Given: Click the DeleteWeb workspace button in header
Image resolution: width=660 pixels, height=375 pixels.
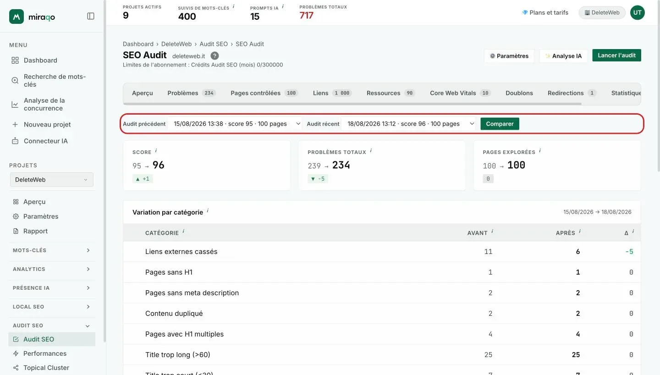Looking at the screenshot, I should (602, 13).
